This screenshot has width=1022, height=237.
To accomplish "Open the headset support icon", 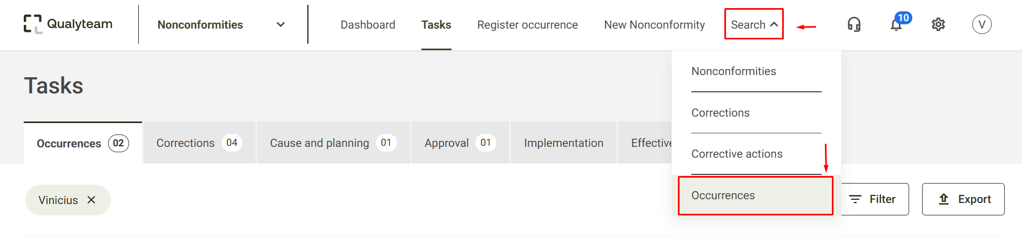I will (x=854, y=25).
